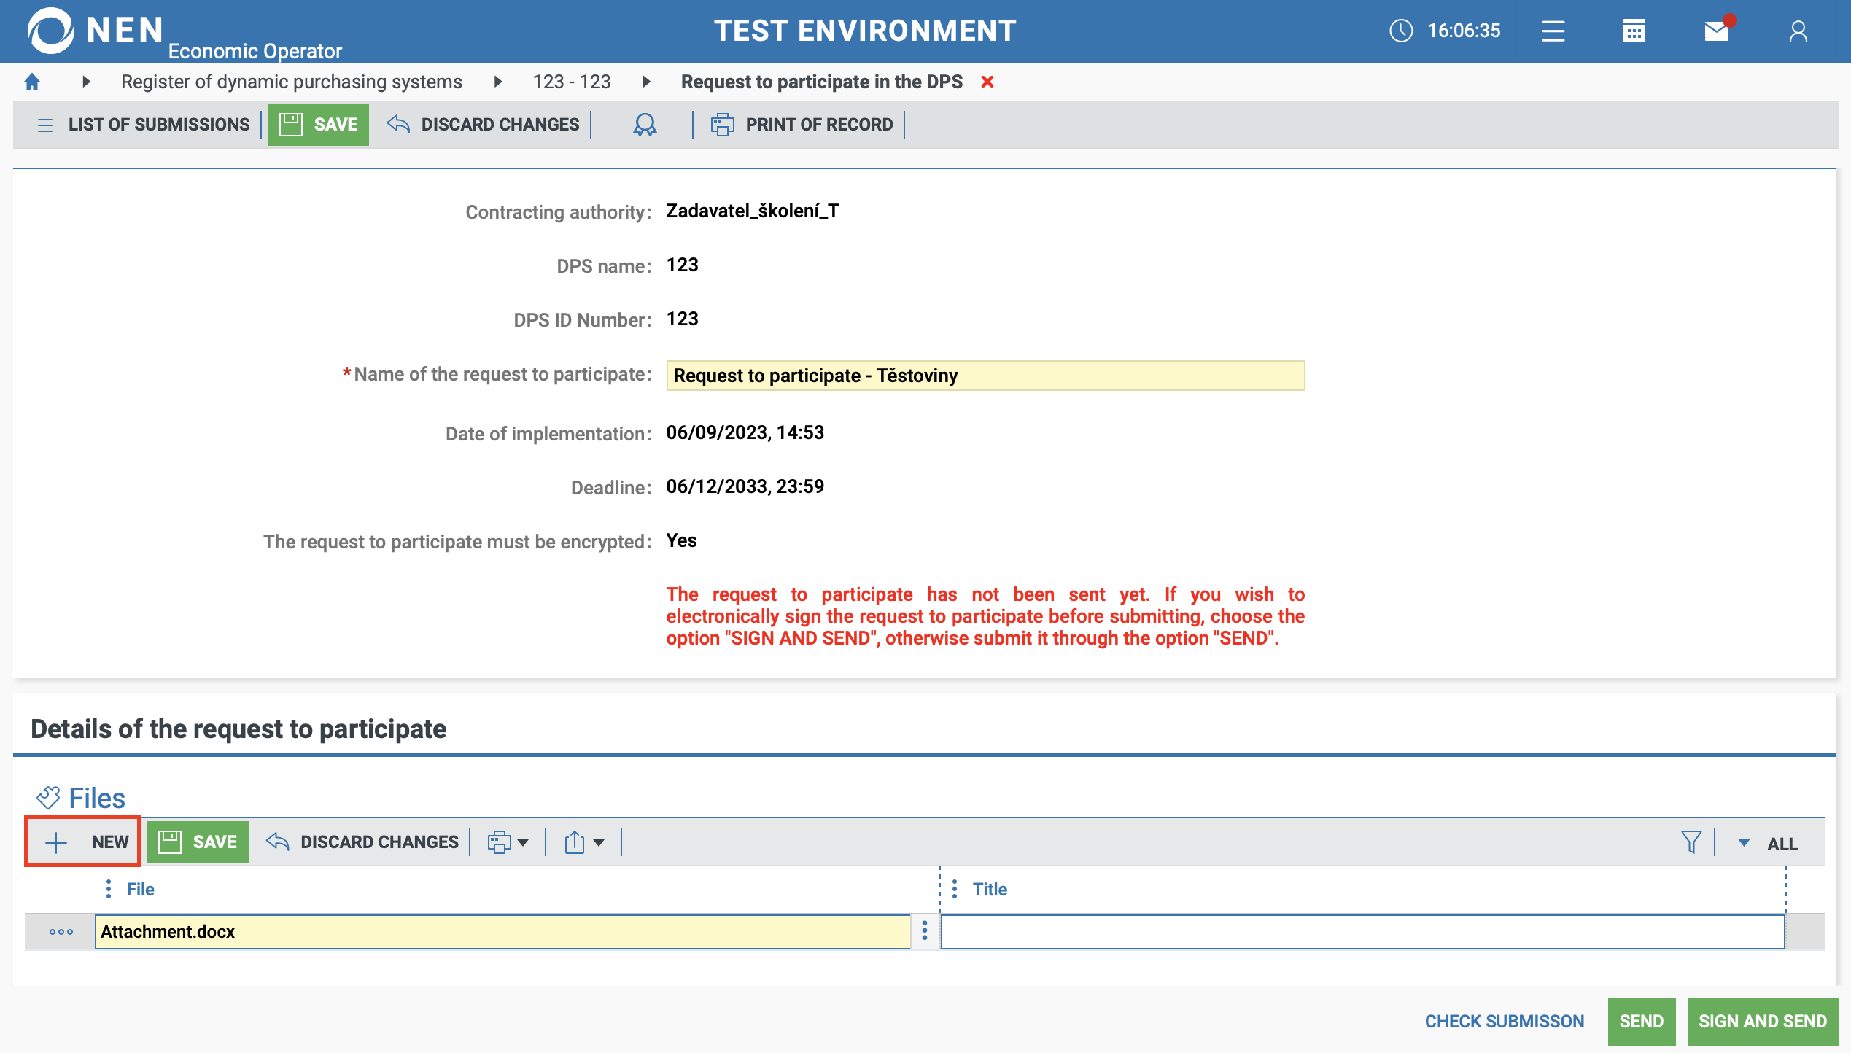Click the user profile icon
Image resolution: width=1851 pixels, height=1053 pixels.
[x=1798, y=31]
